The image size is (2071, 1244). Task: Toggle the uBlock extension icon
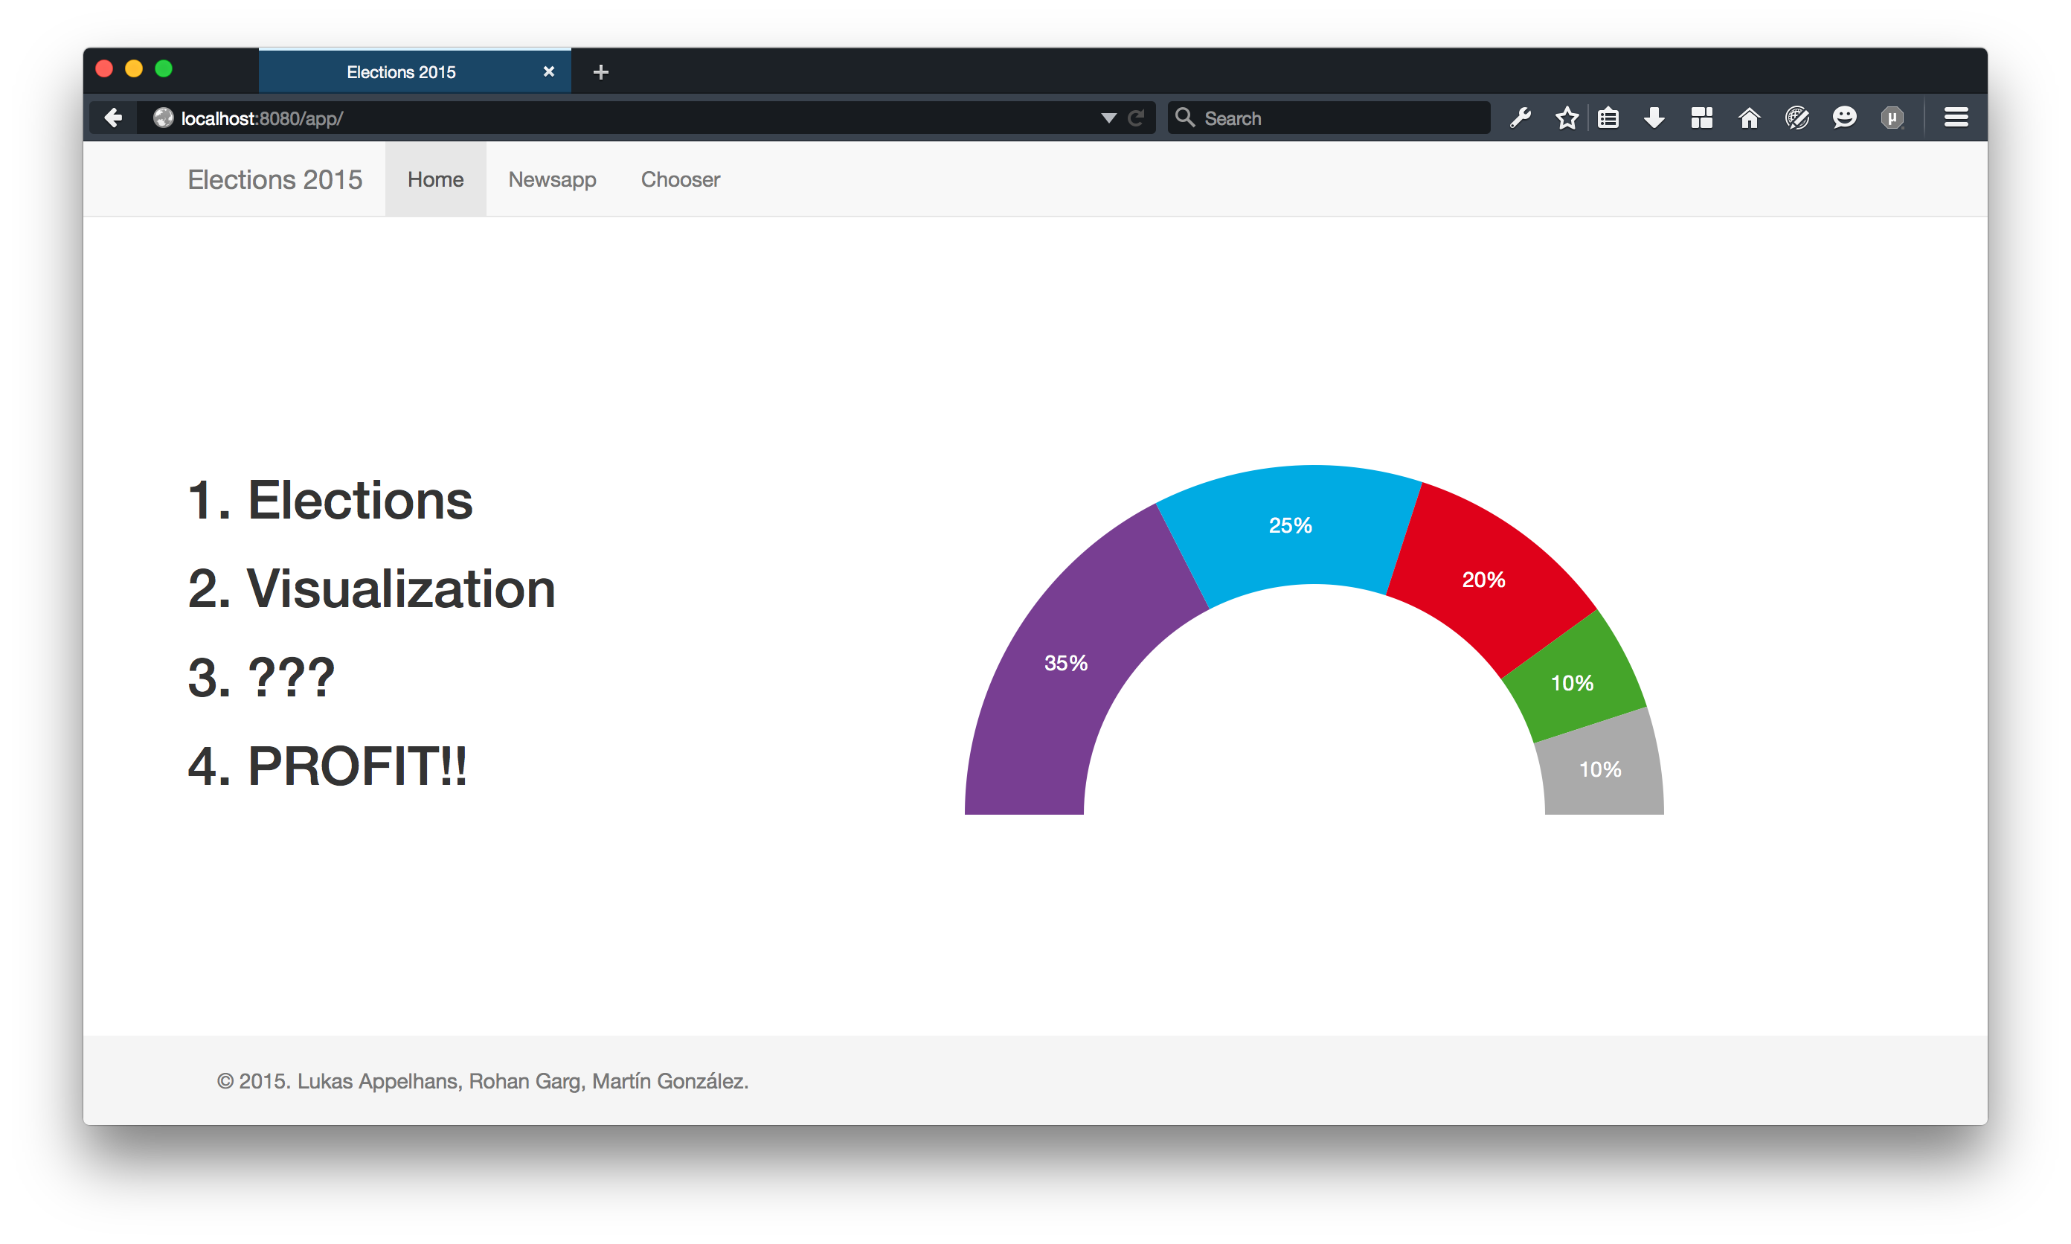click(x=1892, y=118)
